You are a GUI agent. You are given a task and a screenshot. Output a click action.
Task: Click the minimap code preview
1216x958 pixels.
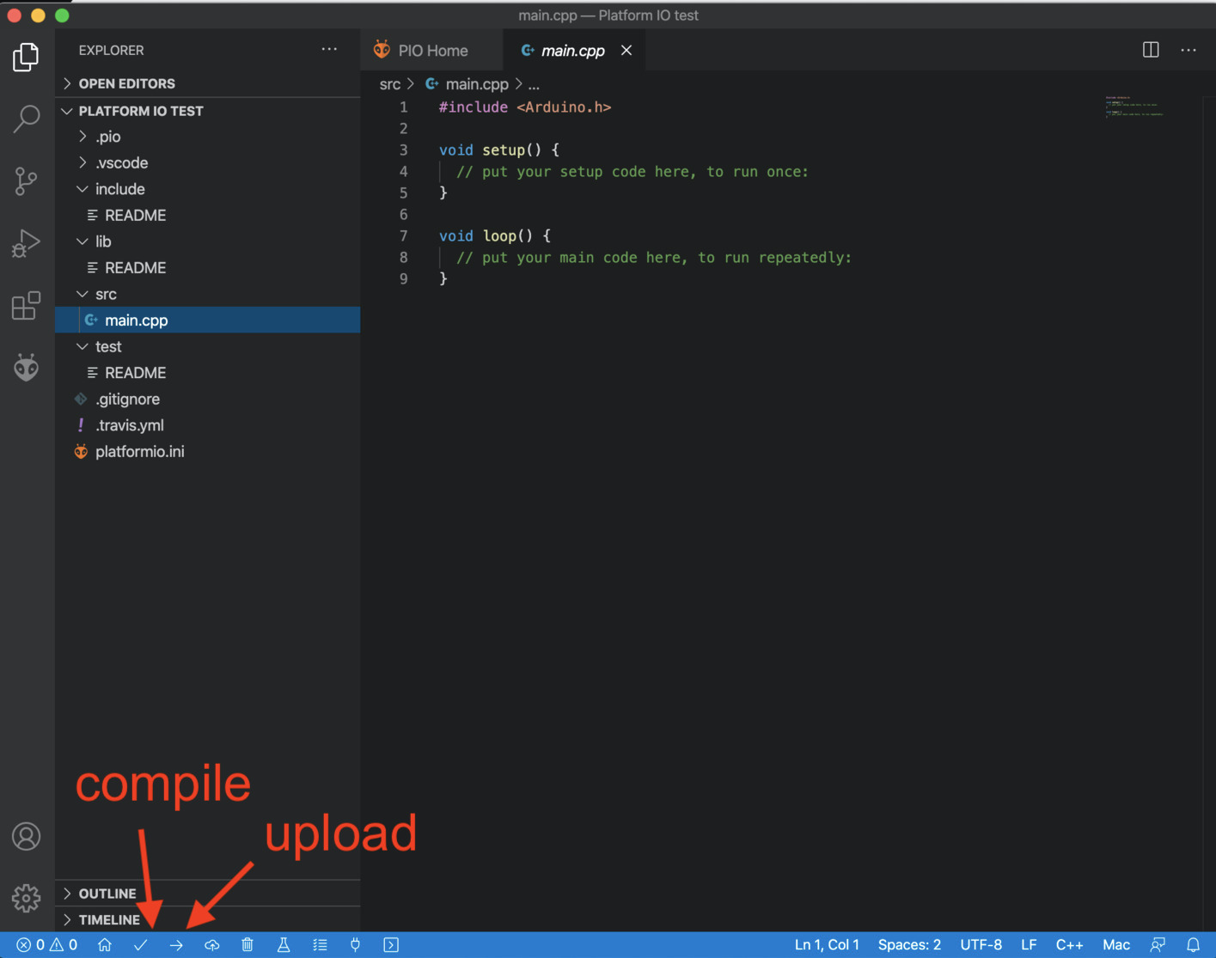tap(1134, 107)
